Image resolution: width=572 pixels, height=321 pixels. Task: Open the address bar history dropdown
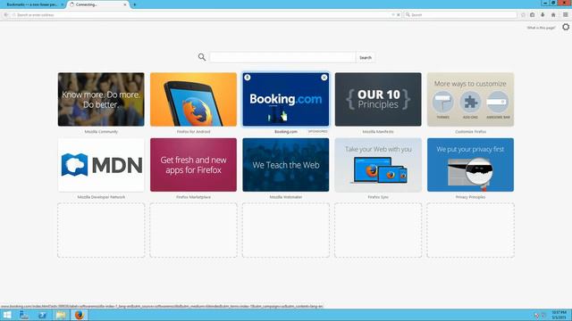[x=393, y=15]
